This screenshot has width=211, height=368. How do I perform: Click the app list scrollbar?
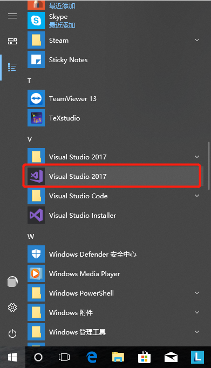pos(209,166)
